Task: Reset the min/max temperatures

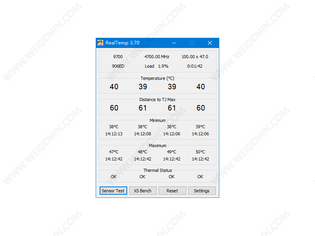Action: coord(172,191)
